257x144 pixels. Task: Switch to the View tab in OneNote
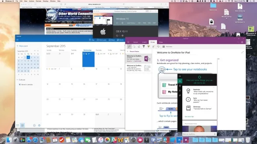(161, 42)
